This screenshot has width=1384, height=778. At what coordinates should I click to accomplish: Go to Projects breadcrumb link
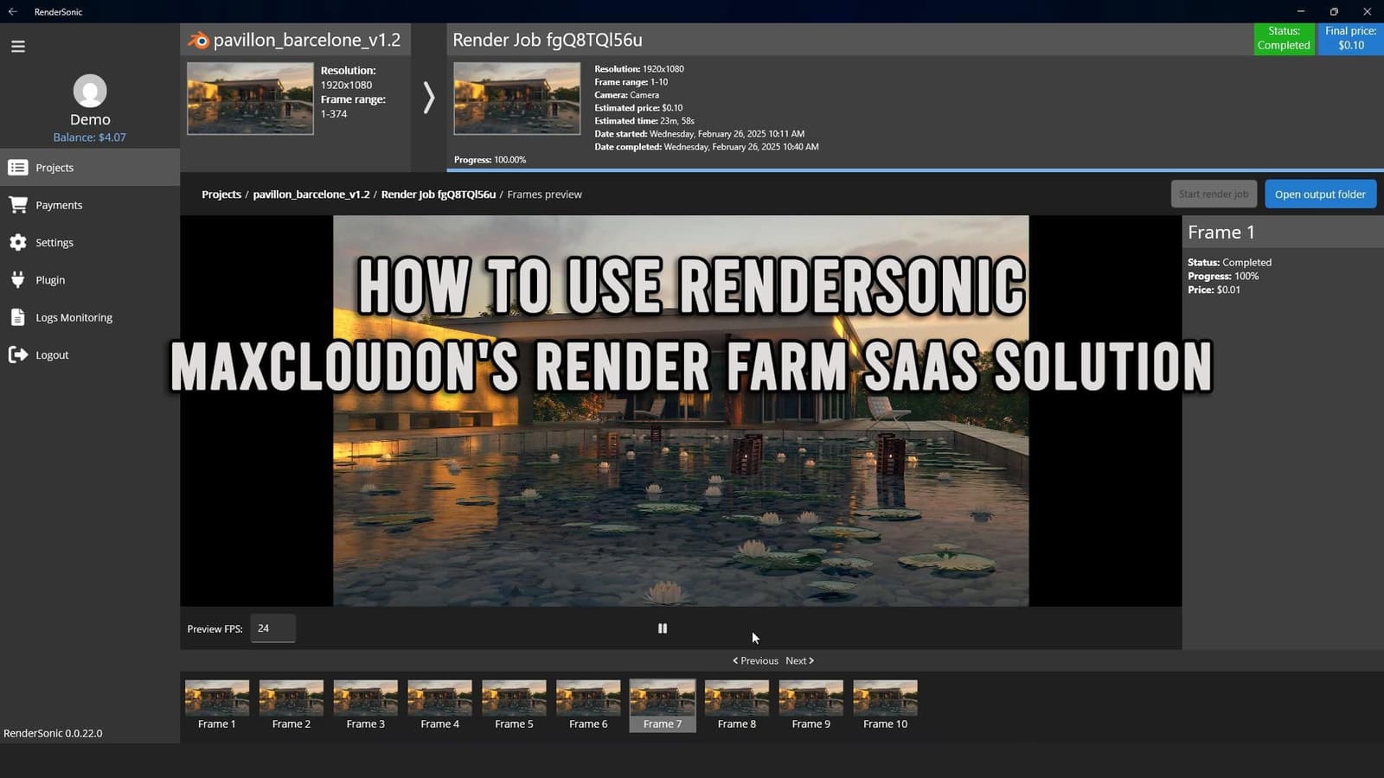click(221, 194)
